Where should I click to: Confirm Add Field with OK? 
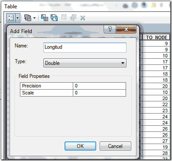point(80,146)
